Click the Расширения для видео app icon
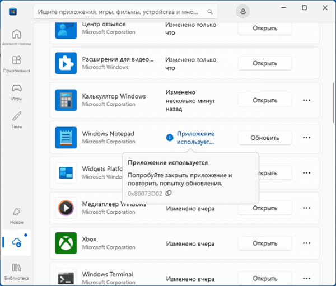This screenshot has width=336, height=286. (66, 63)
